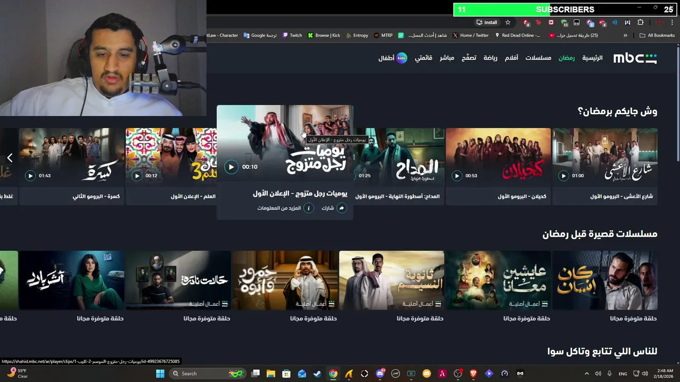
Task: Go back with the carousel left arrow
Action: [10, 158]
